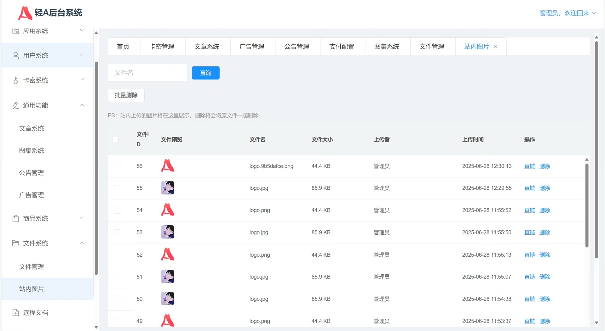Select the row checkbox for file ID 53
The height and width of the screenshot is (331, 605).
pyautogui.click(x=117, y=233)
